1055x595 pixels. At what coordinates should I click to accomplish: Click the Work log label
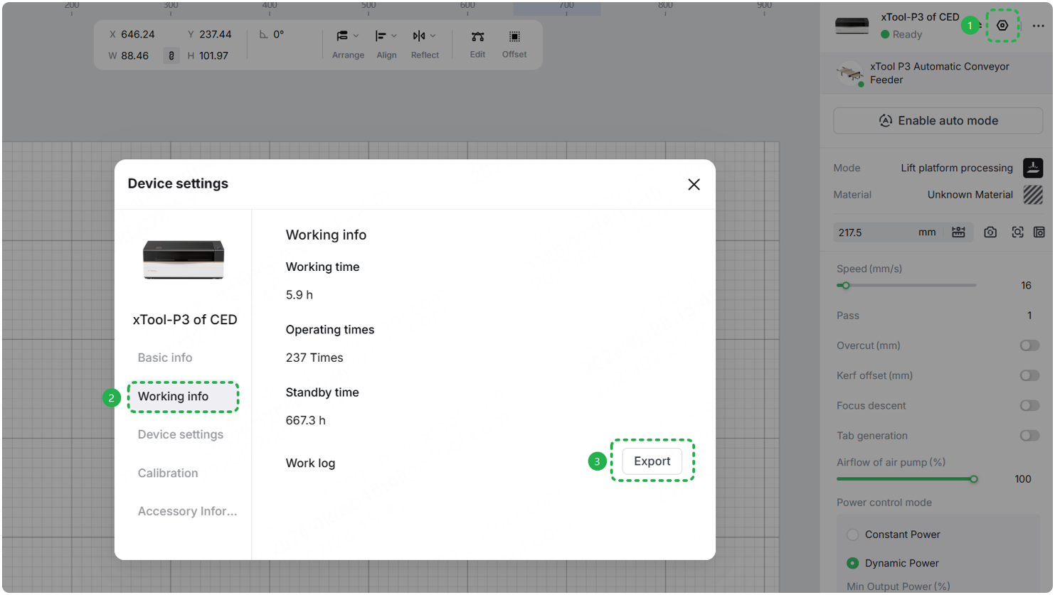click(x=310, y=463)
